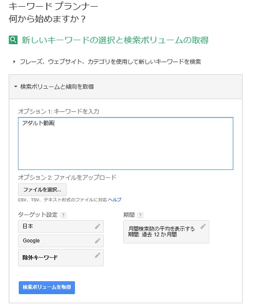Click inside the keyword entry text area
This screenshot has width=257, height=308.
(125, 143)
